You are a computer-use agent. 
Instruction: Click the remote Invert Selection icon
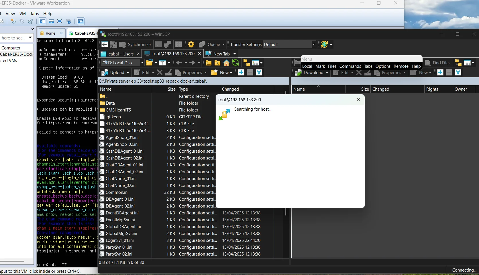[458, 72]
